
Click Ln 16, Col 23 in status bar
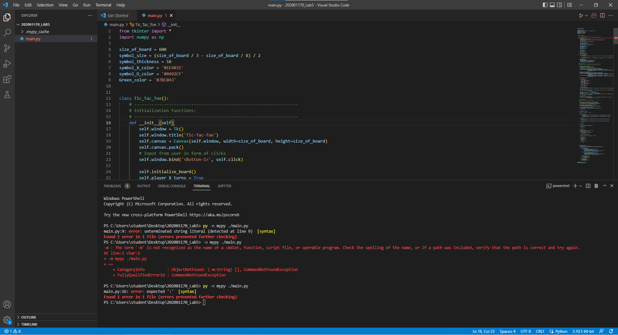coord(483,331)
